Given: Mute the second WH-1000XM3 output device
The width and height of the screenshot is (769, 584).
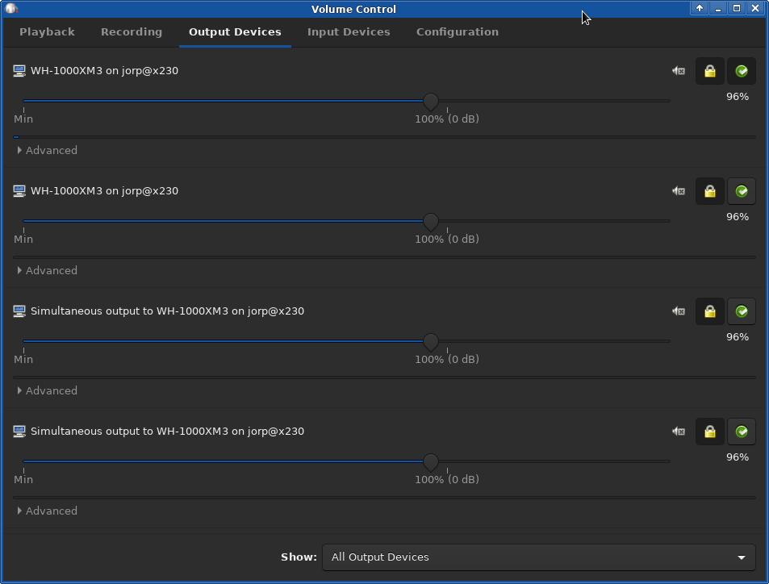Looking at the screenshot, I should click(x=679, y=191).
